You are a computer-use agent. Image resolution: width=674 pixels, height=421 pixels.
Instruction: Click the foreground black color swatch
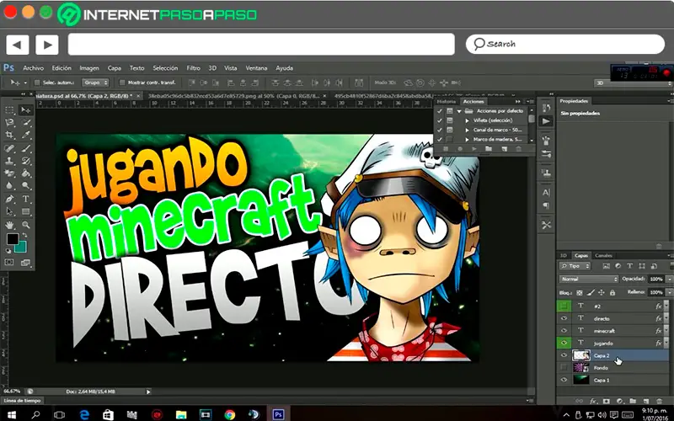click(12, 240)
